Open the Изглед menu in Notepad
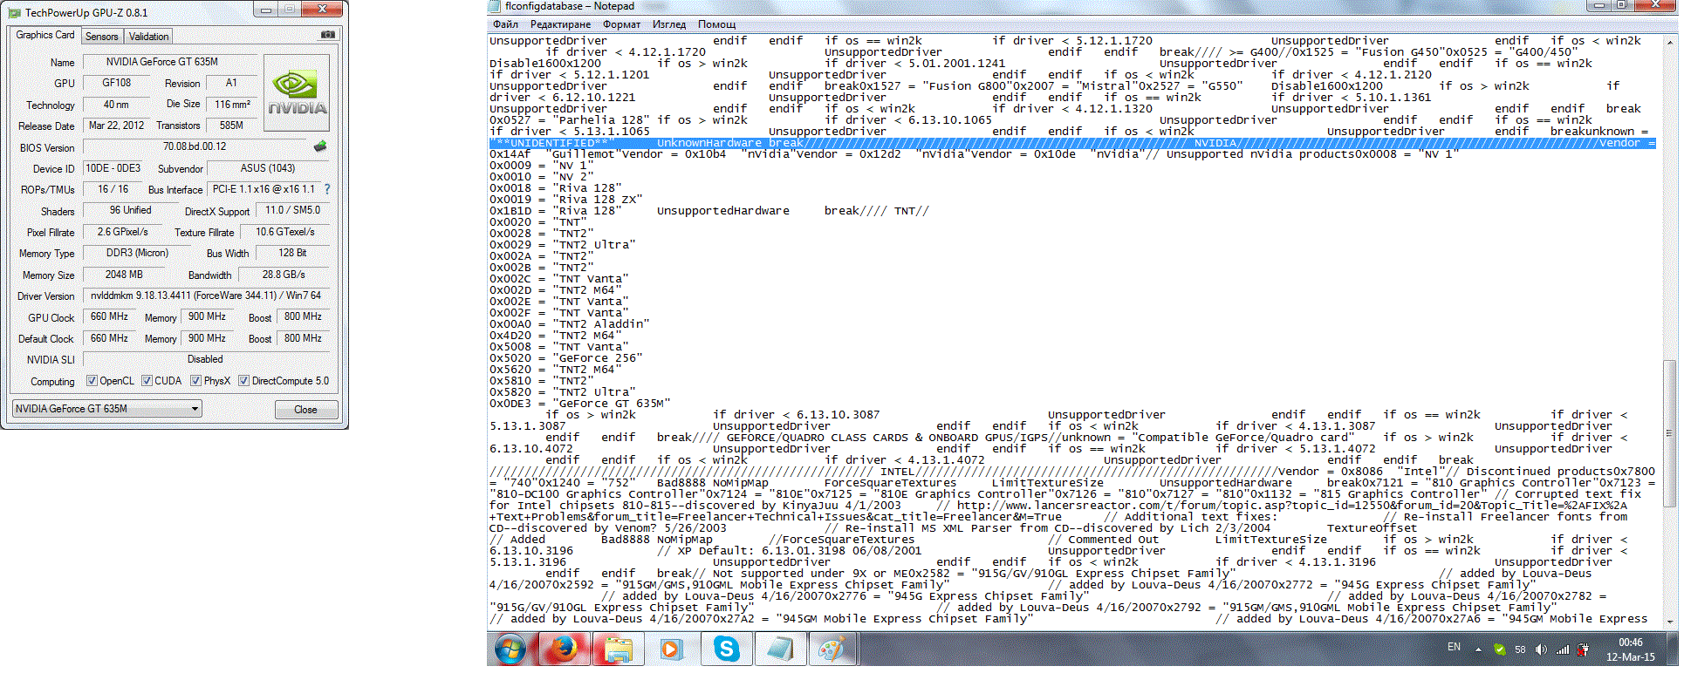The image size is (1684, 673). tap(669, 24)
